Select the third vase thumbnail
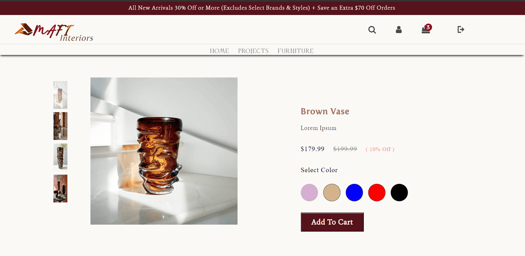The width and height of the screenshot is (525, 256). 60,157
